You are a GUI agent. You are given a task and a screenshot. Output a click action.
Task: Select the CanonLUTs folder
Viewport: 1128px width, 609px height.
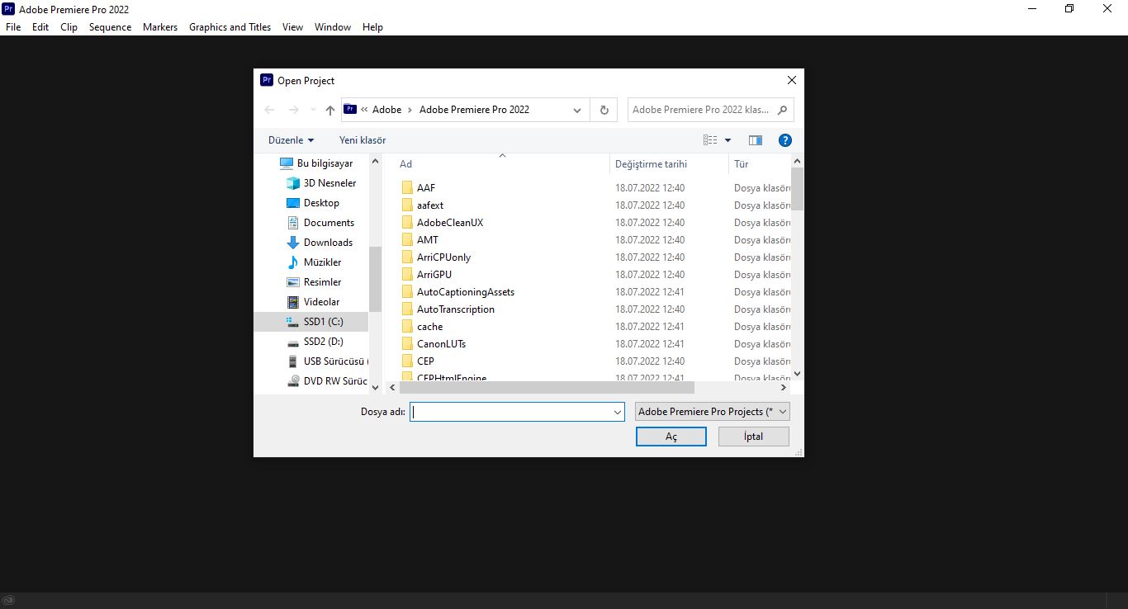point(441,344)
